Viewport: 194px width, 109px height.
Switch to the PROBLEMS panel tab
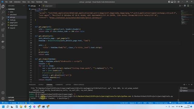coord(32,84)
